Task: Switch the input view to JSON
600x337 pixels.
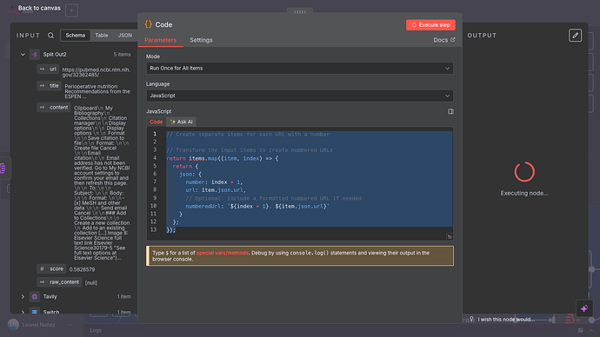Action: click(124, 36)
